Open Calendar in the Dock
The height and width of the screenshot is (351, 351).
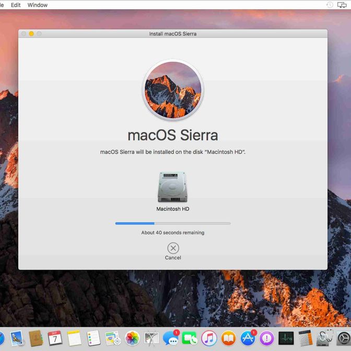[55, 338]
